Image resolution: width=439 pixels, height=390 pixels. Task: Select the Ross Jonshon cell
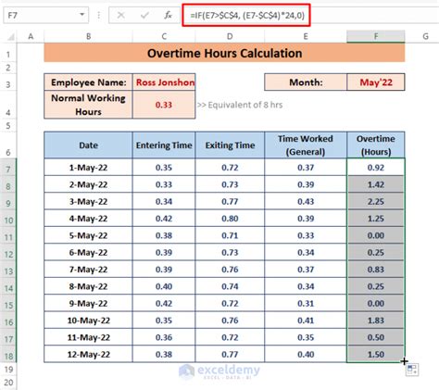point(164,82)
